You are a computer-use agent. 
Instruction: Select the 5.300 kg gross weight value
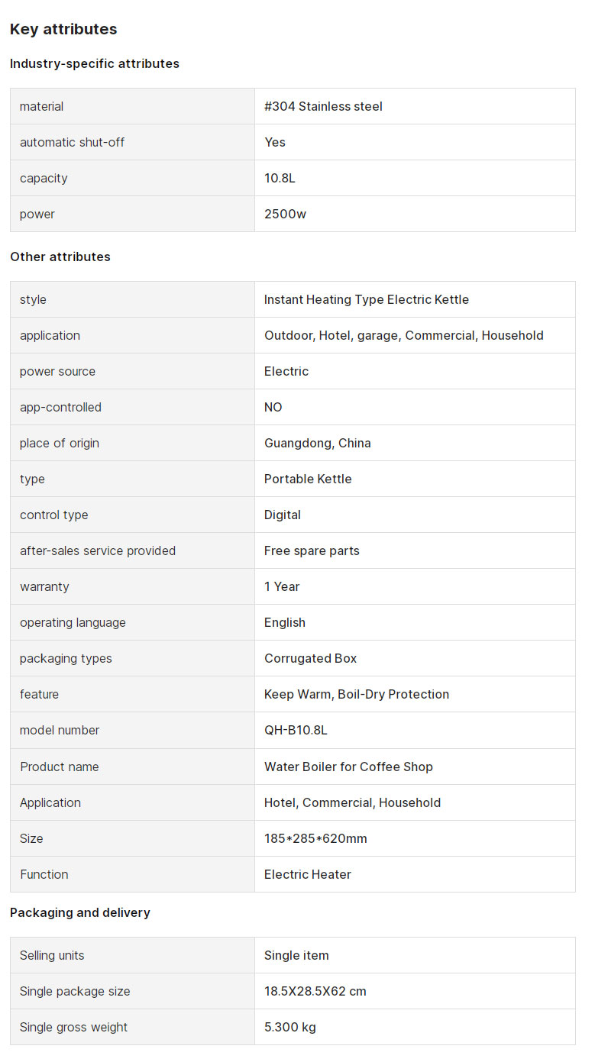[290, 1027]
